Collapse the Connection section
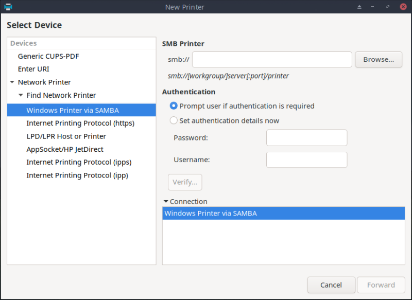The width and height of the screenshot is (412, 300). tap(166, 202)
